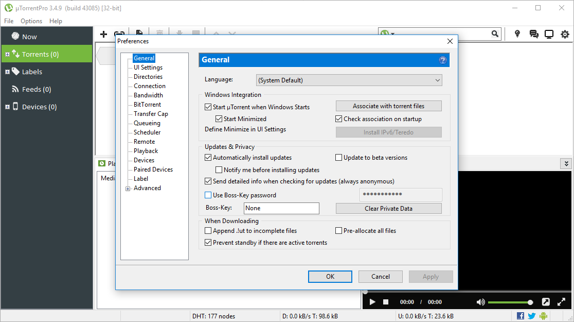The image size is (574, 322).
Task: Open the search provider dropdown arrow
Action: click(x=393, y=33)
